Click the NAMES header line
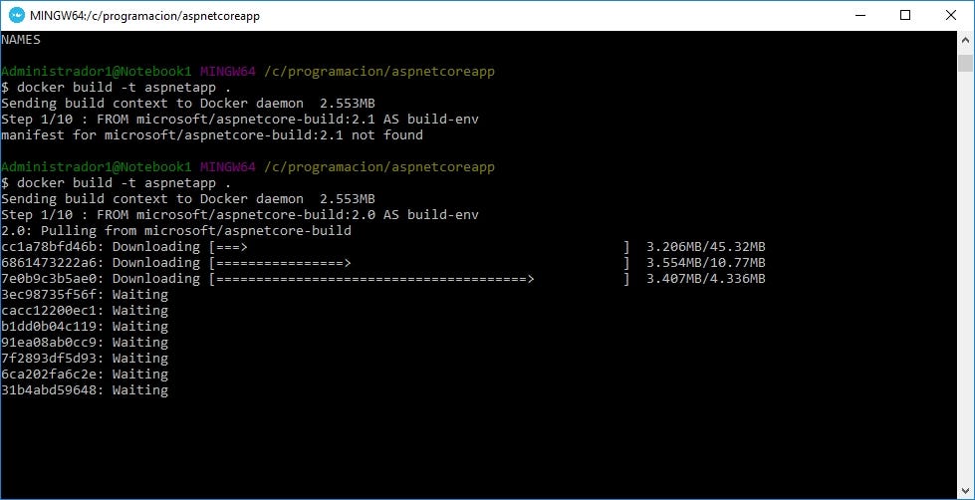The height and width of the screenshot is (500, 975). tap(21, 40)
